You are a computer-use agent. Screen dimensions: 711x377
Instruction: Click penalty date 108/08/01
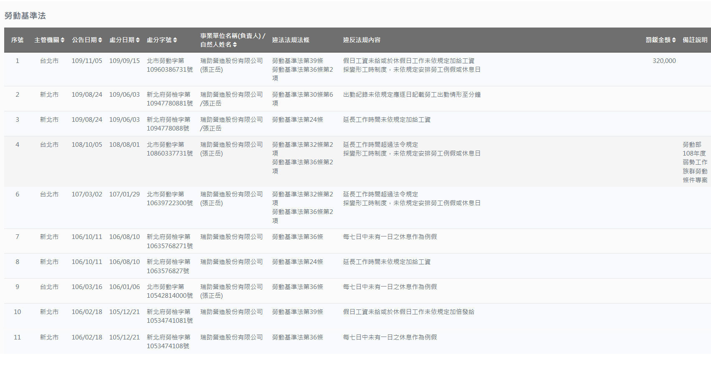click(124, 145)
